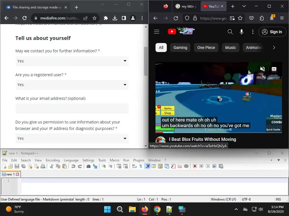Select the Gaming filter chip
This screenshot has width=289, height=216.
coord(180,48)
